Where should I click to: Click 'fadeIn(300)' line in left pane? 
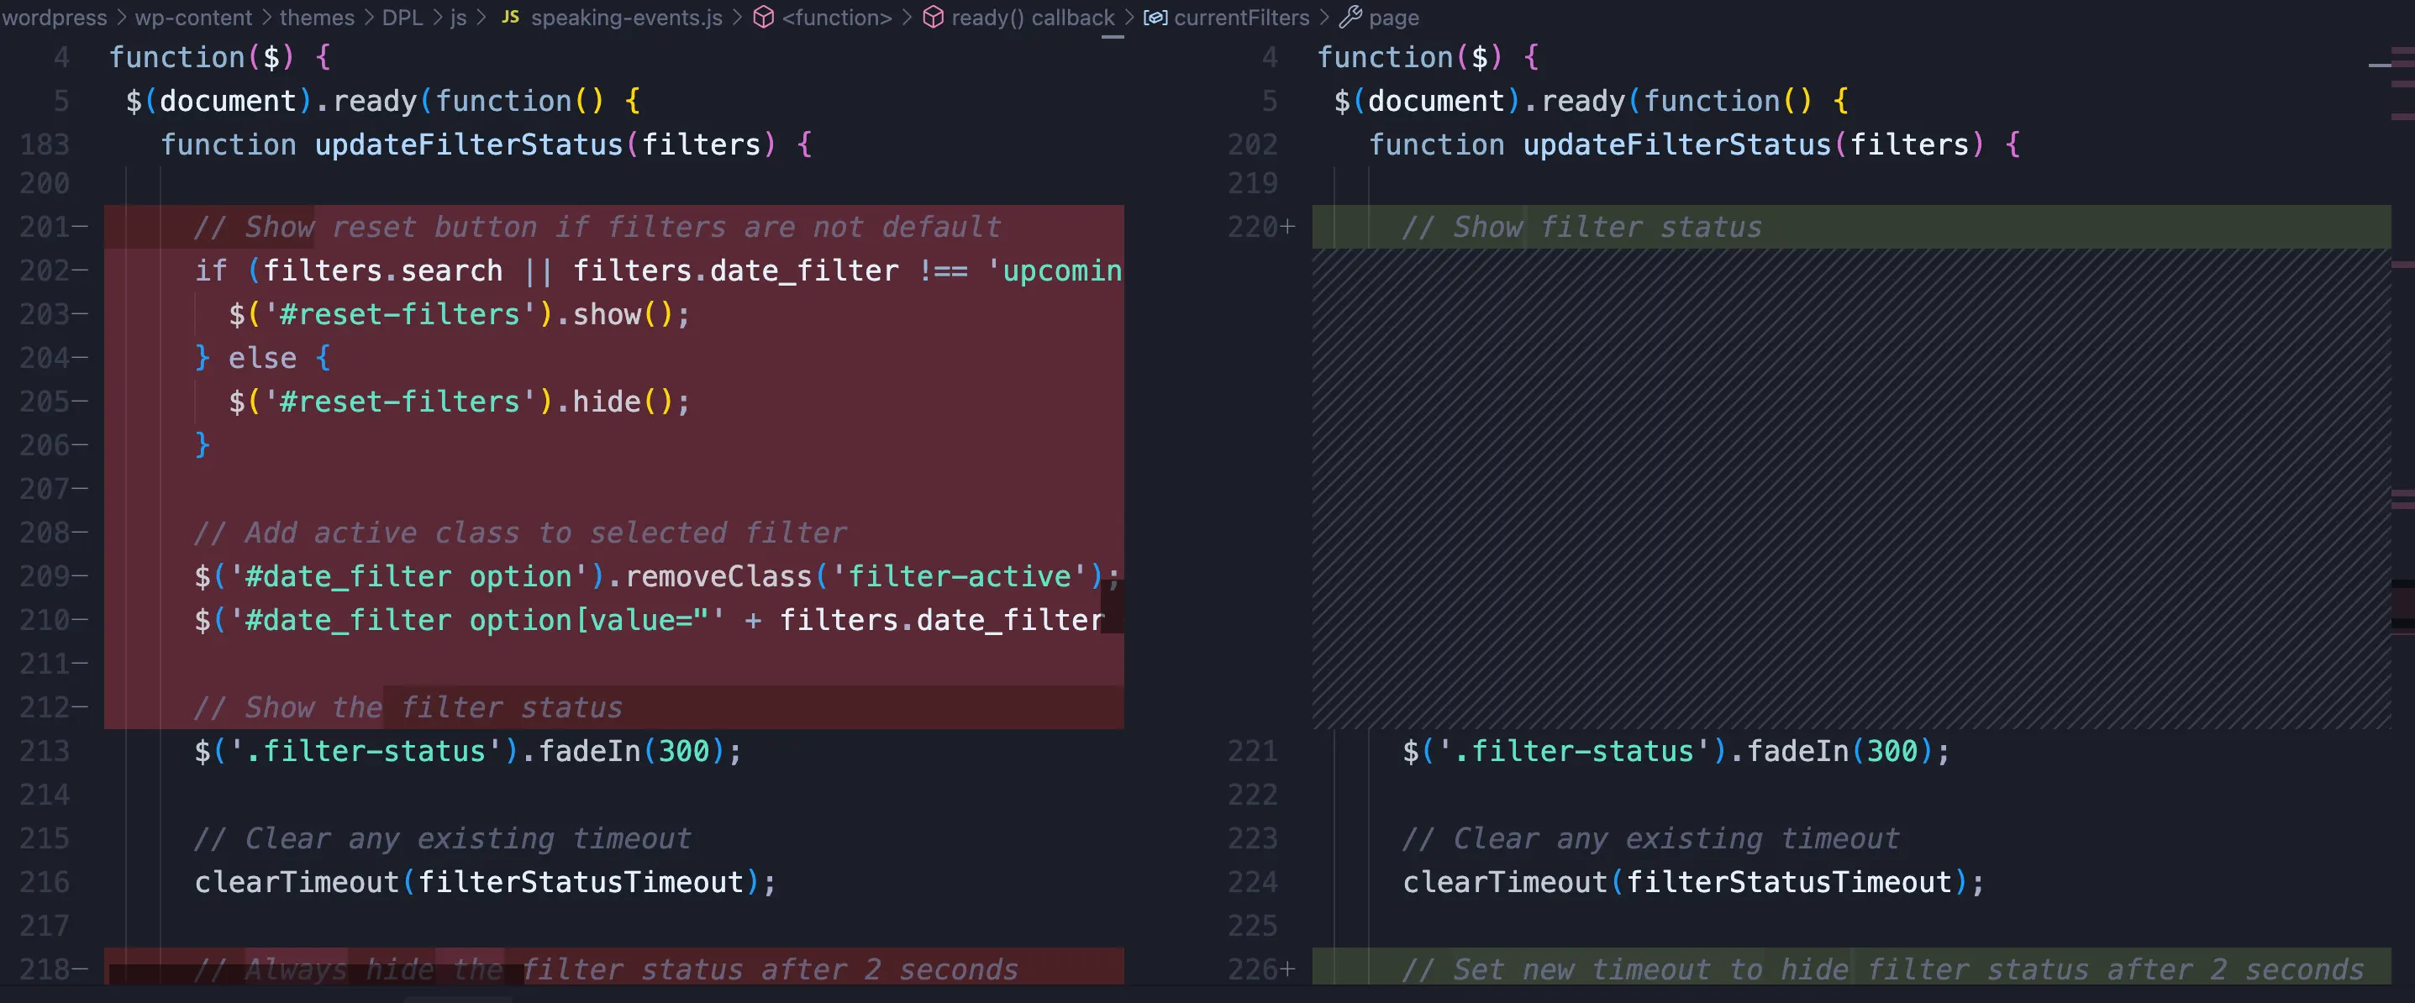[x=468, y=751]
